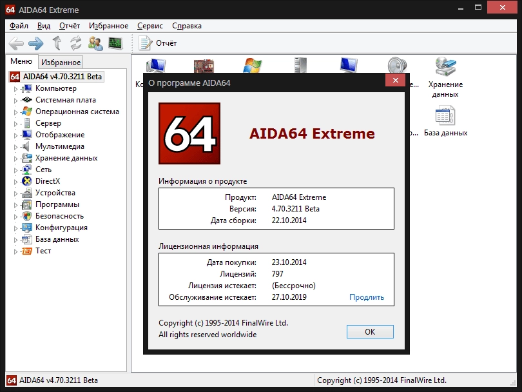This screenshot has width=522, height=392.
Task: Select the Конфигурация tree icon
Action: pyautogui.click(x=26, y=228)
